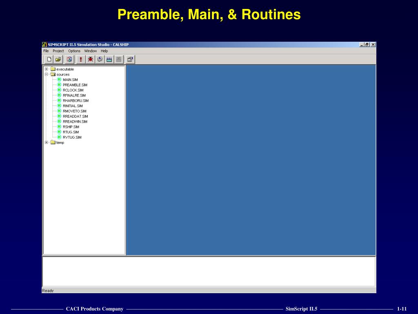This screenshot has height=314, width=418.
Task: Select RREADDAT.SIM source file
Action: click(76, 116)
